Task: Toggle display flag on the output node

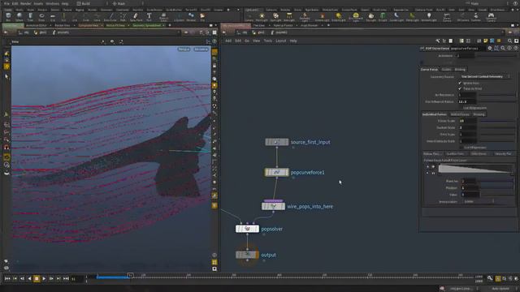Action: (x=258, y=255)
